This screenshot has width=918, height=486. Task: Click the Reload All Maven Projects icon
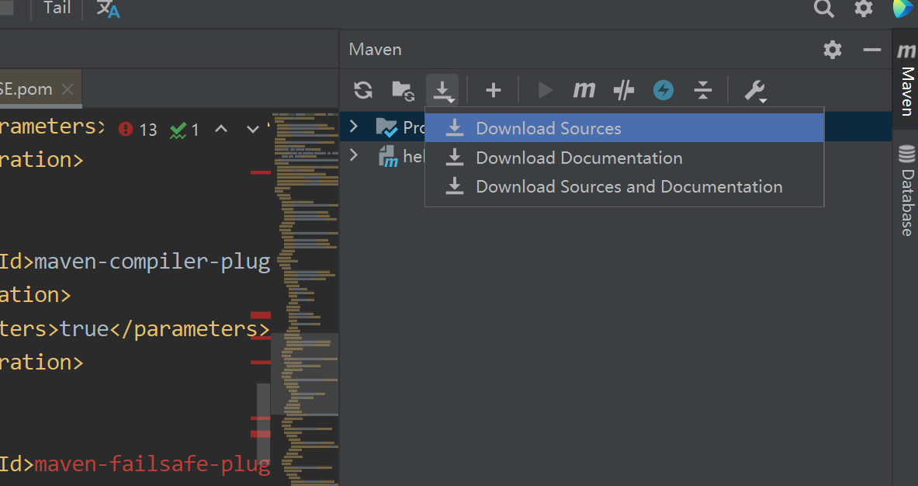tap(363, 90)
